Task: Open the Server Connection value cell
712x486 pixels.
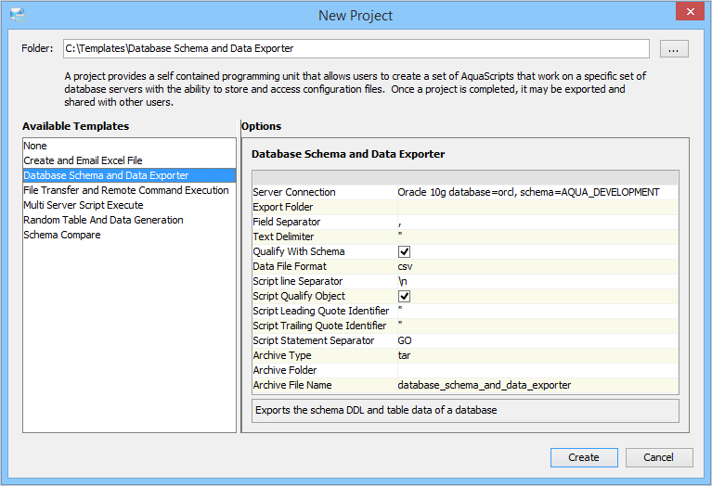Action: [528, 192]
